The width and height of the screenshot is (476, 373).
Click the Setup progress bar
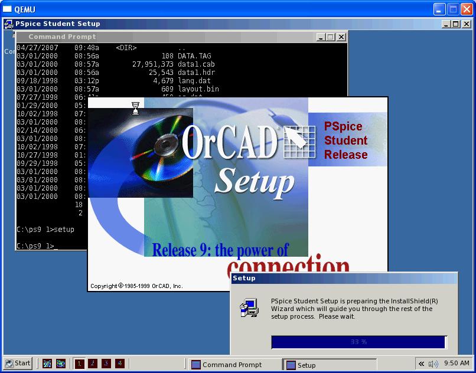click(x=359, y=342)
